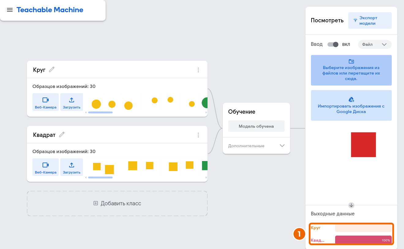Click Модель обучена button
The width and height of the screenshot is (404, 249).
click(x=256, y=126)
